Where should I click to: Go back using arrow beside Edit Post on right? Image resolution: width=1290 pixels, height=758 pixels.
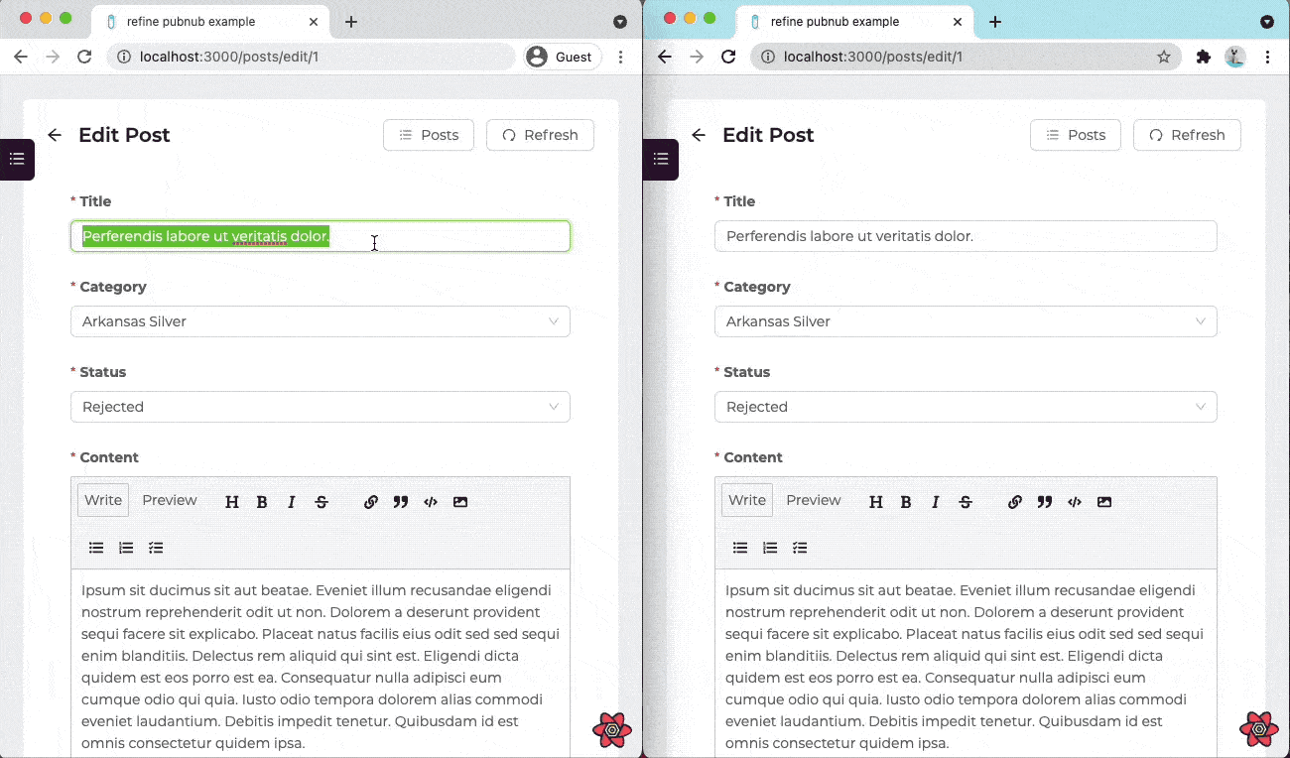(x=699, y=135)
